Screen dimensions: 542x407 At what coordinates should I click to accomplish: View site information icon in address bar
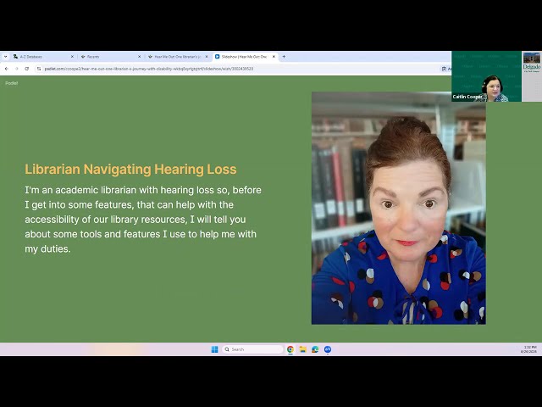[39, 69]
